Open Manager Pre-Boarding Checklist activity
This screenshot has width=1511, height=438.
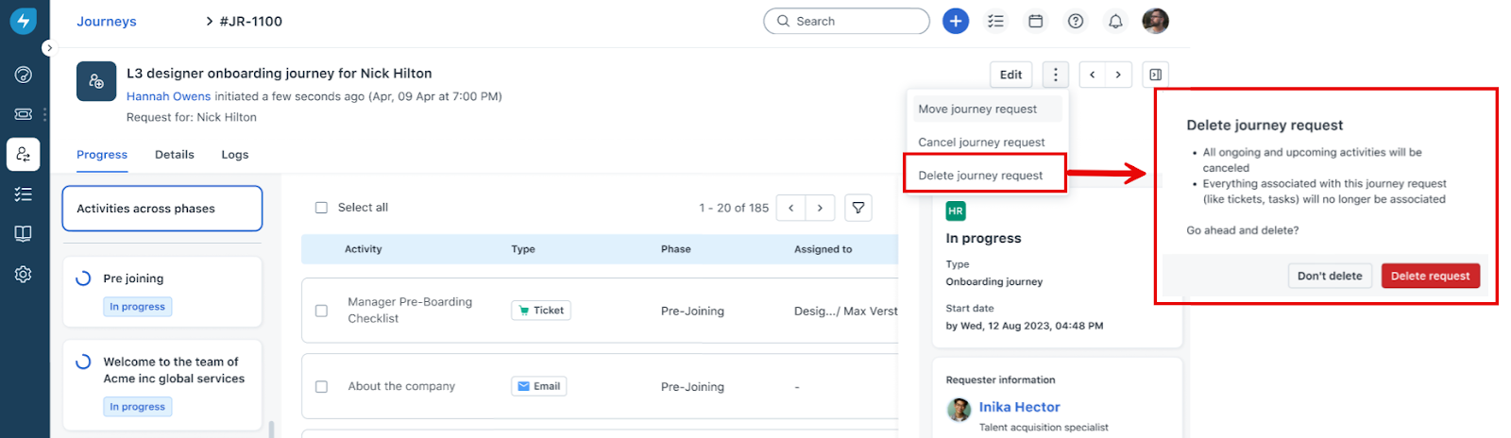pos(410,310)
